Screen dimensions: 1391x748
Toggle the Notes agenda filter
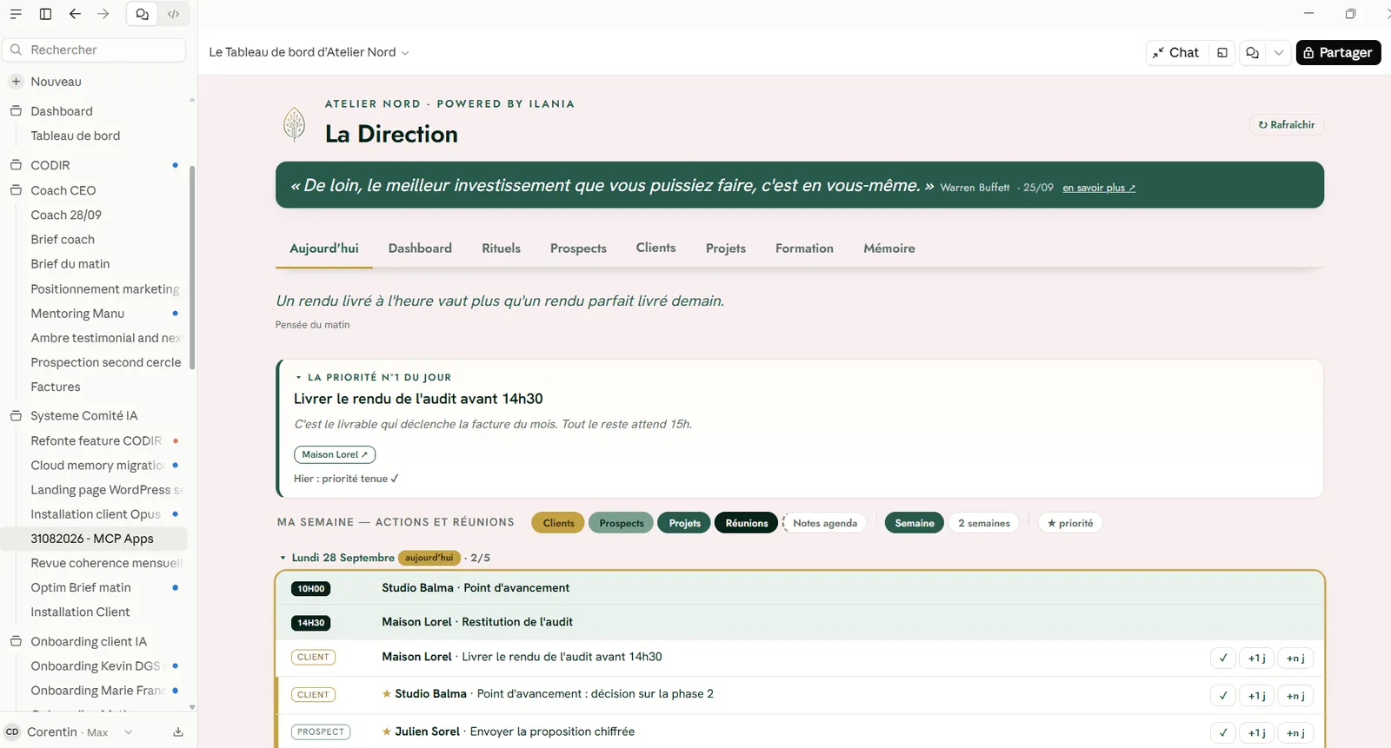click(x=825, y=523)
